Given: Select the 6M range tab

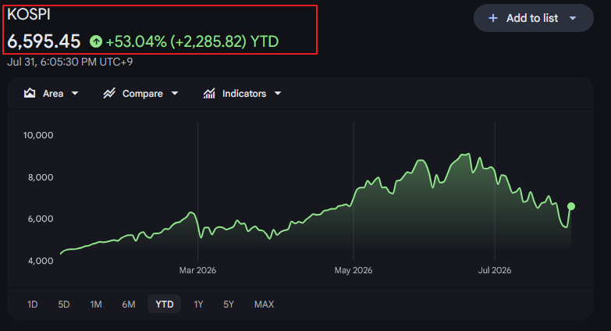Looking at the screenshot, I should click(129, 304).
